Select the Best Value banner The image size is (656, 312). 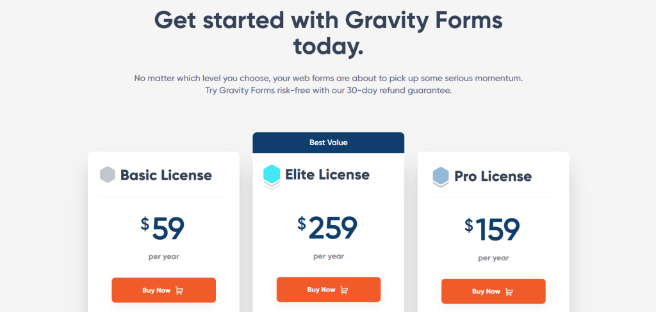click(328, 143)
